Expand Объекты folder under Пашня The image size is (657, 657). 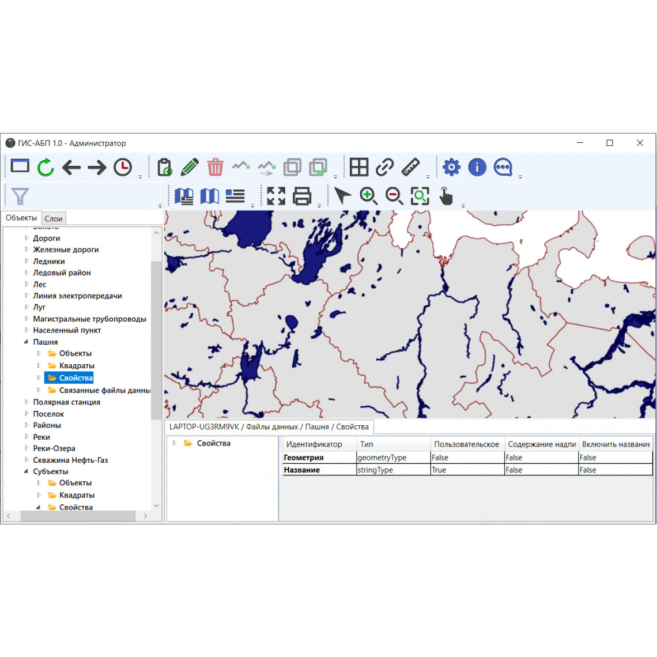pyautogui.click(x=39, y=353)
